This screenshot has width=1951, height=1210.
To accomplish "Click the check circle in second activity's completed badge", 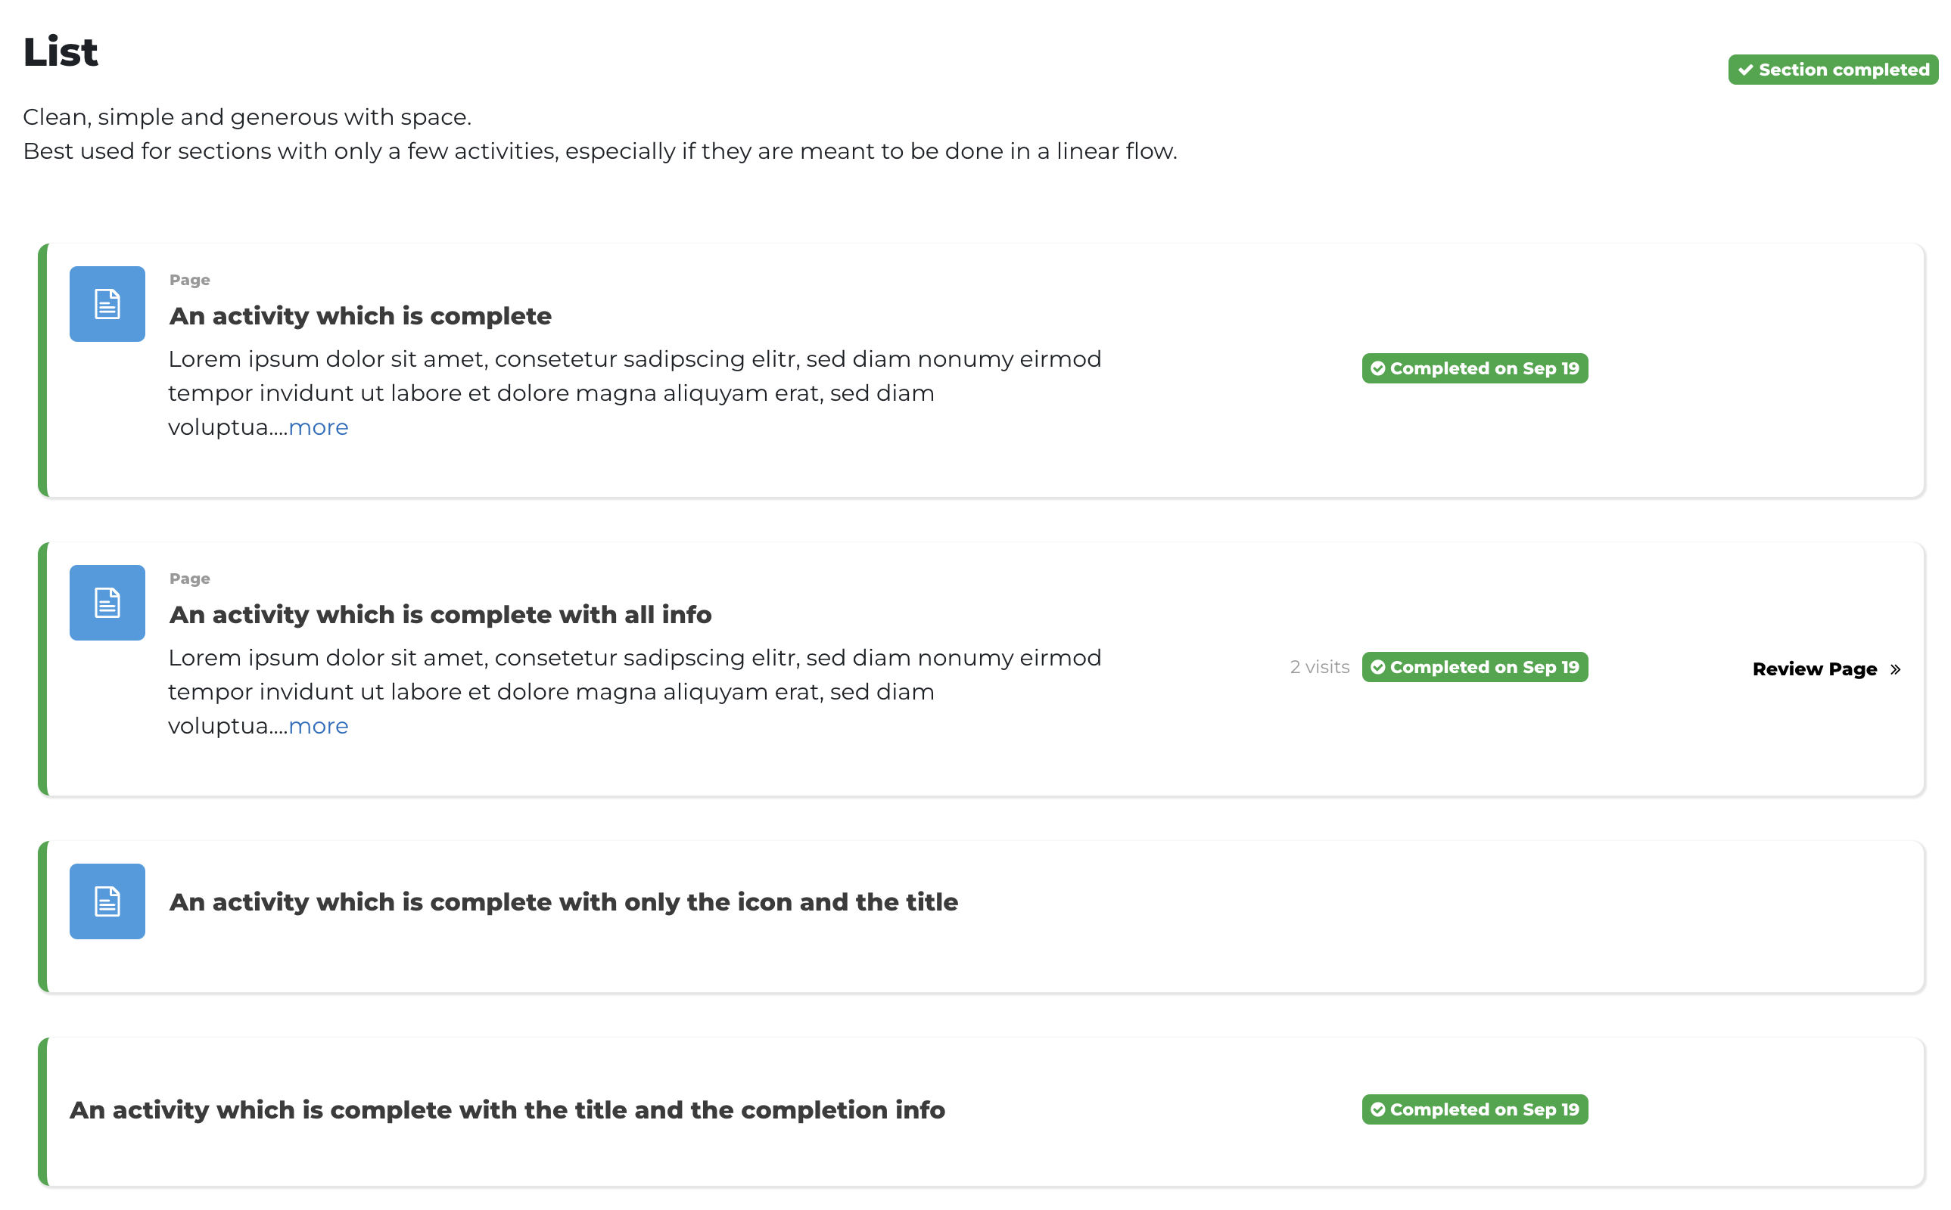I will [x=1378, y=666].
